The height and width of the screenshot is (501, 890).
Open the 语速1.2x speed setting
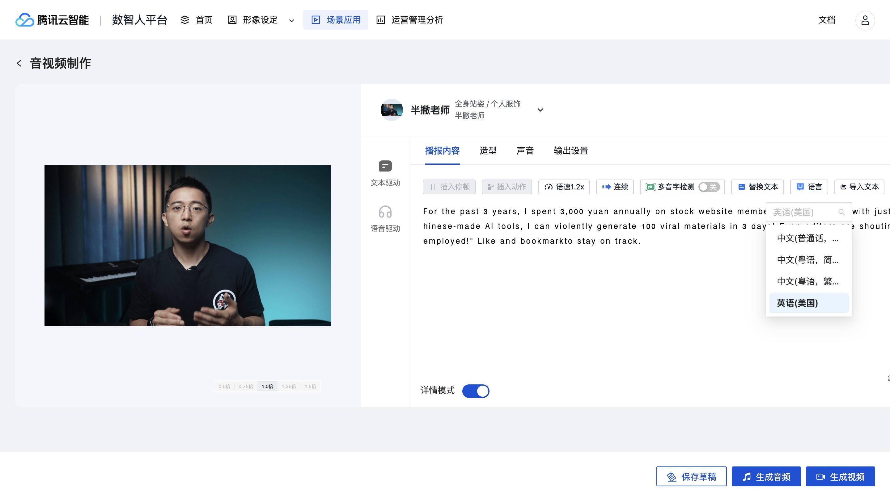(564, 187)
